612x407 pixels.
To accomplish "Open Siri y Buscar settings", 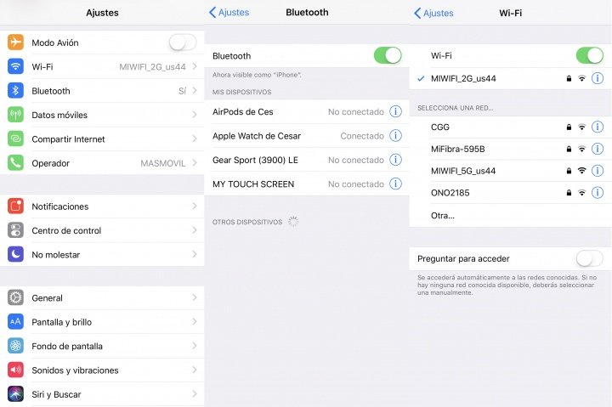I will click(x=102, y=394).
